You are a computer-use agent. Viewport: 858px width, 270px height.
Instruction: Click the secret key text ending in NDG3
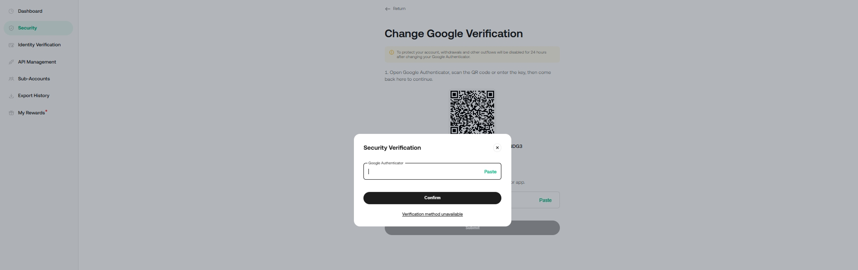[517, 147]
